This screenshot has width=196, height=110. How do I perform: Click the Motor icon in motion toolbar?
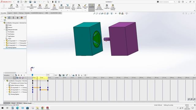[73, 75]
